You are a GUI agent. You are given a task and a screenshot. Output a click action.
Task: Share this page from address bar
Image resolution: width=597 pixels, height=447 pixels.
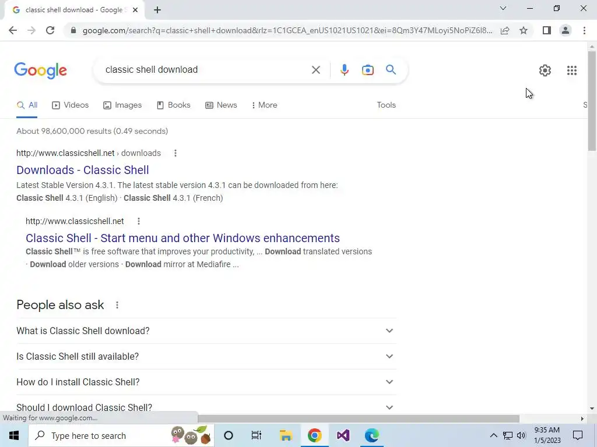tap(505, 30)
